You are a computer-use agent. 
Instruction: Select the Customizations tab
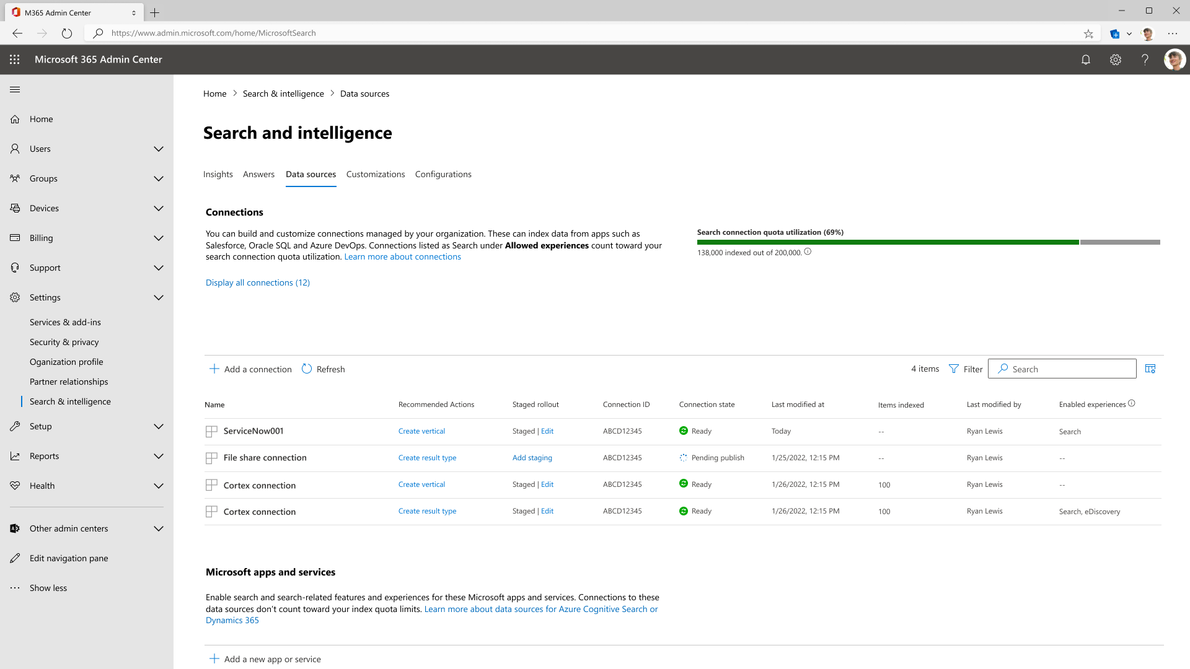click(x=375, y=174)
